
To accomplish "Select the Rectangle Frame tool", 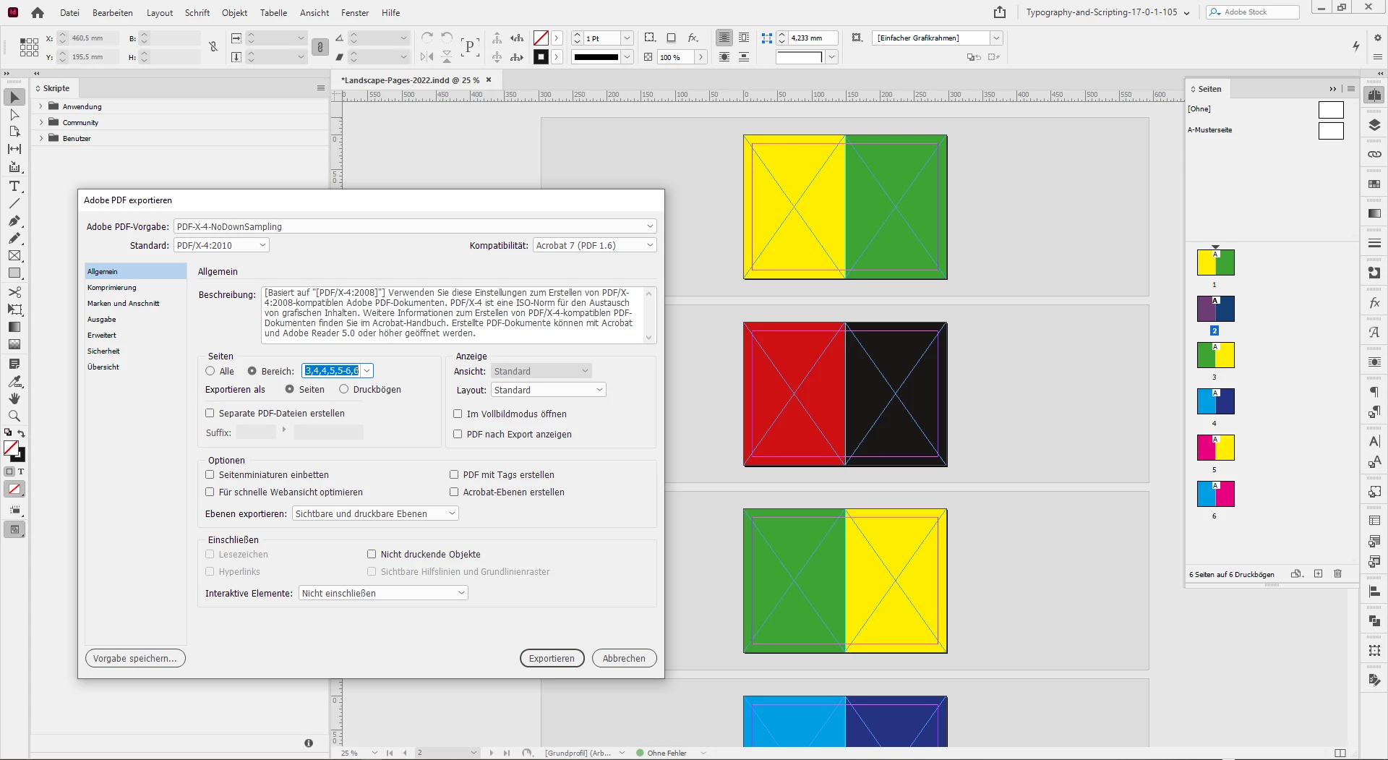I will (14, 255).
